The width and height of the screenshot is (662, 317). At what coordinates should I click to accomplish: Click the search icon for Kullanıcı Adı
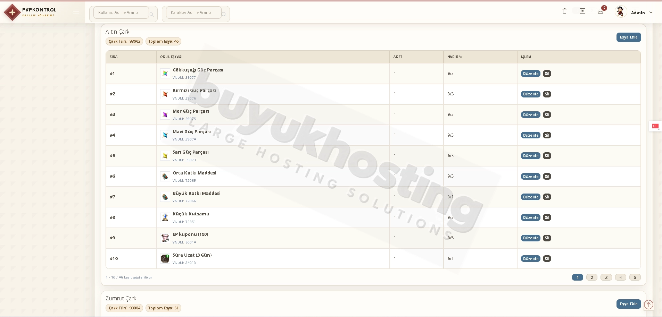(151, 14)
